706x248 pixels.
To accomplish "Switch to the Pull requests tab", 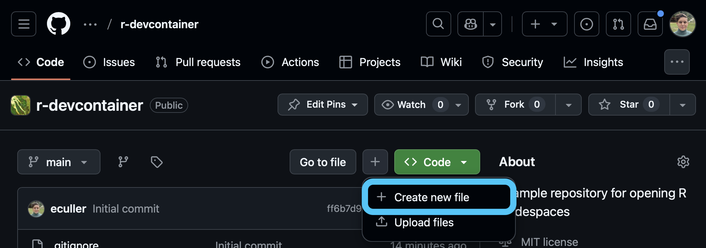I will 198,62.
